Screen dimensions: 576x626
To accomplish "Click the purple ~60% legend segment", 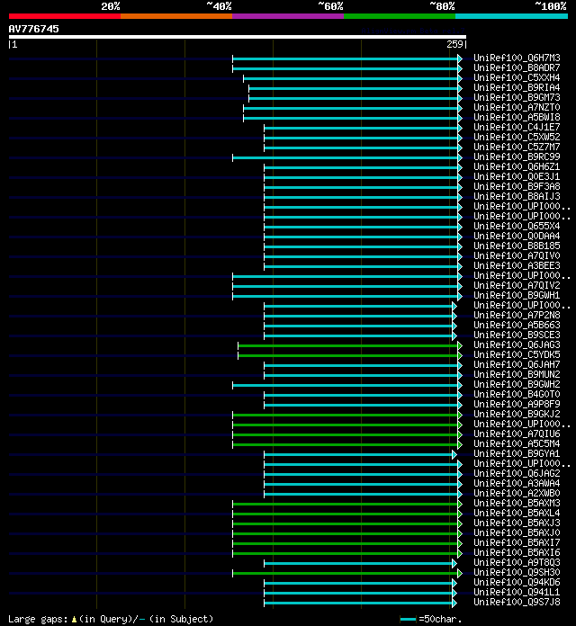I will point(288,16).
